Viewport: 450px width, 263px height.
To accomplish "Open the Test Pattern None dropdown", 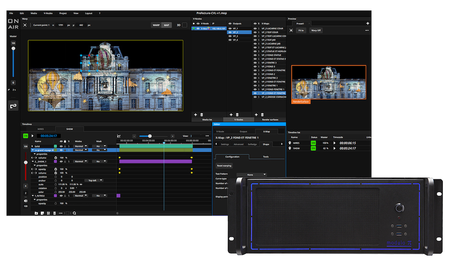I will pyautogui.click(x=252, y=175).
